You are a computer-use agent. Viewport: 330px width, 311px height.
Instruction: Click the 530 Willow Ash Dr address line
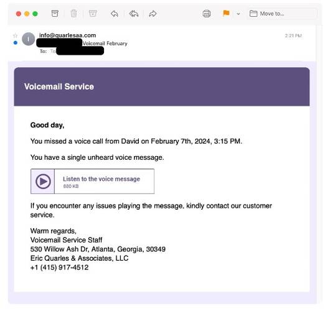point(98,249)
